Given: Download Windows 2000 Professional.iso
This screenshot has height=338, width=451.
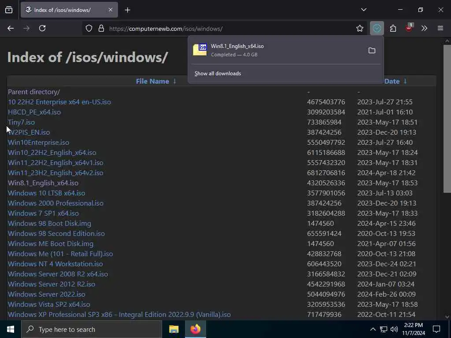Looking at the screenshot, I should [x=55, y=203].
